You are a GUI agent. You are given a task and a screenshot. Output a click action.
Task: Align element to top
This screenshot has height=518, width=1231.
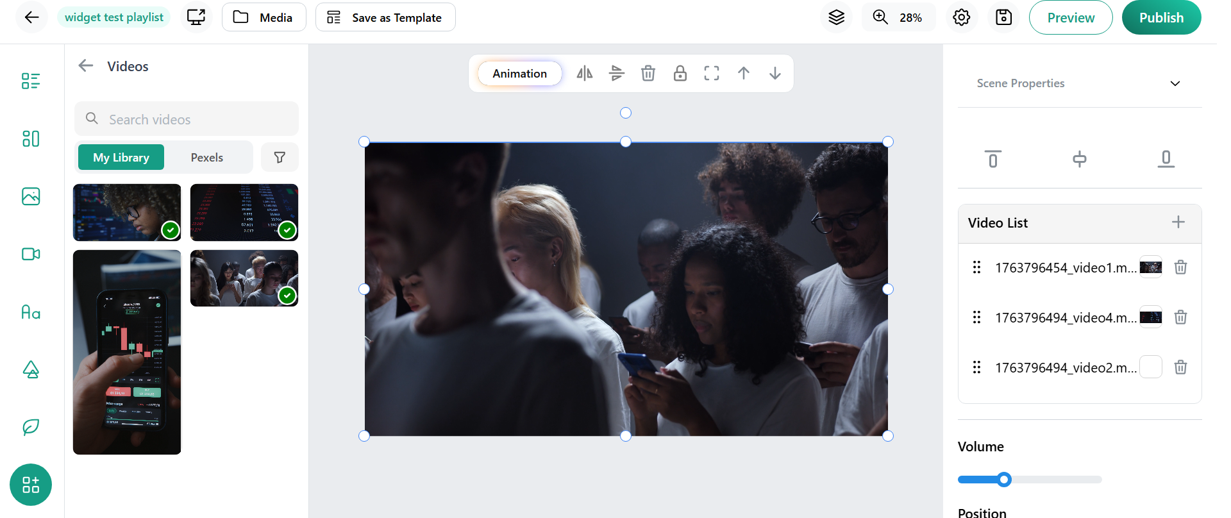pyautogui.click(x=993, y=158)
